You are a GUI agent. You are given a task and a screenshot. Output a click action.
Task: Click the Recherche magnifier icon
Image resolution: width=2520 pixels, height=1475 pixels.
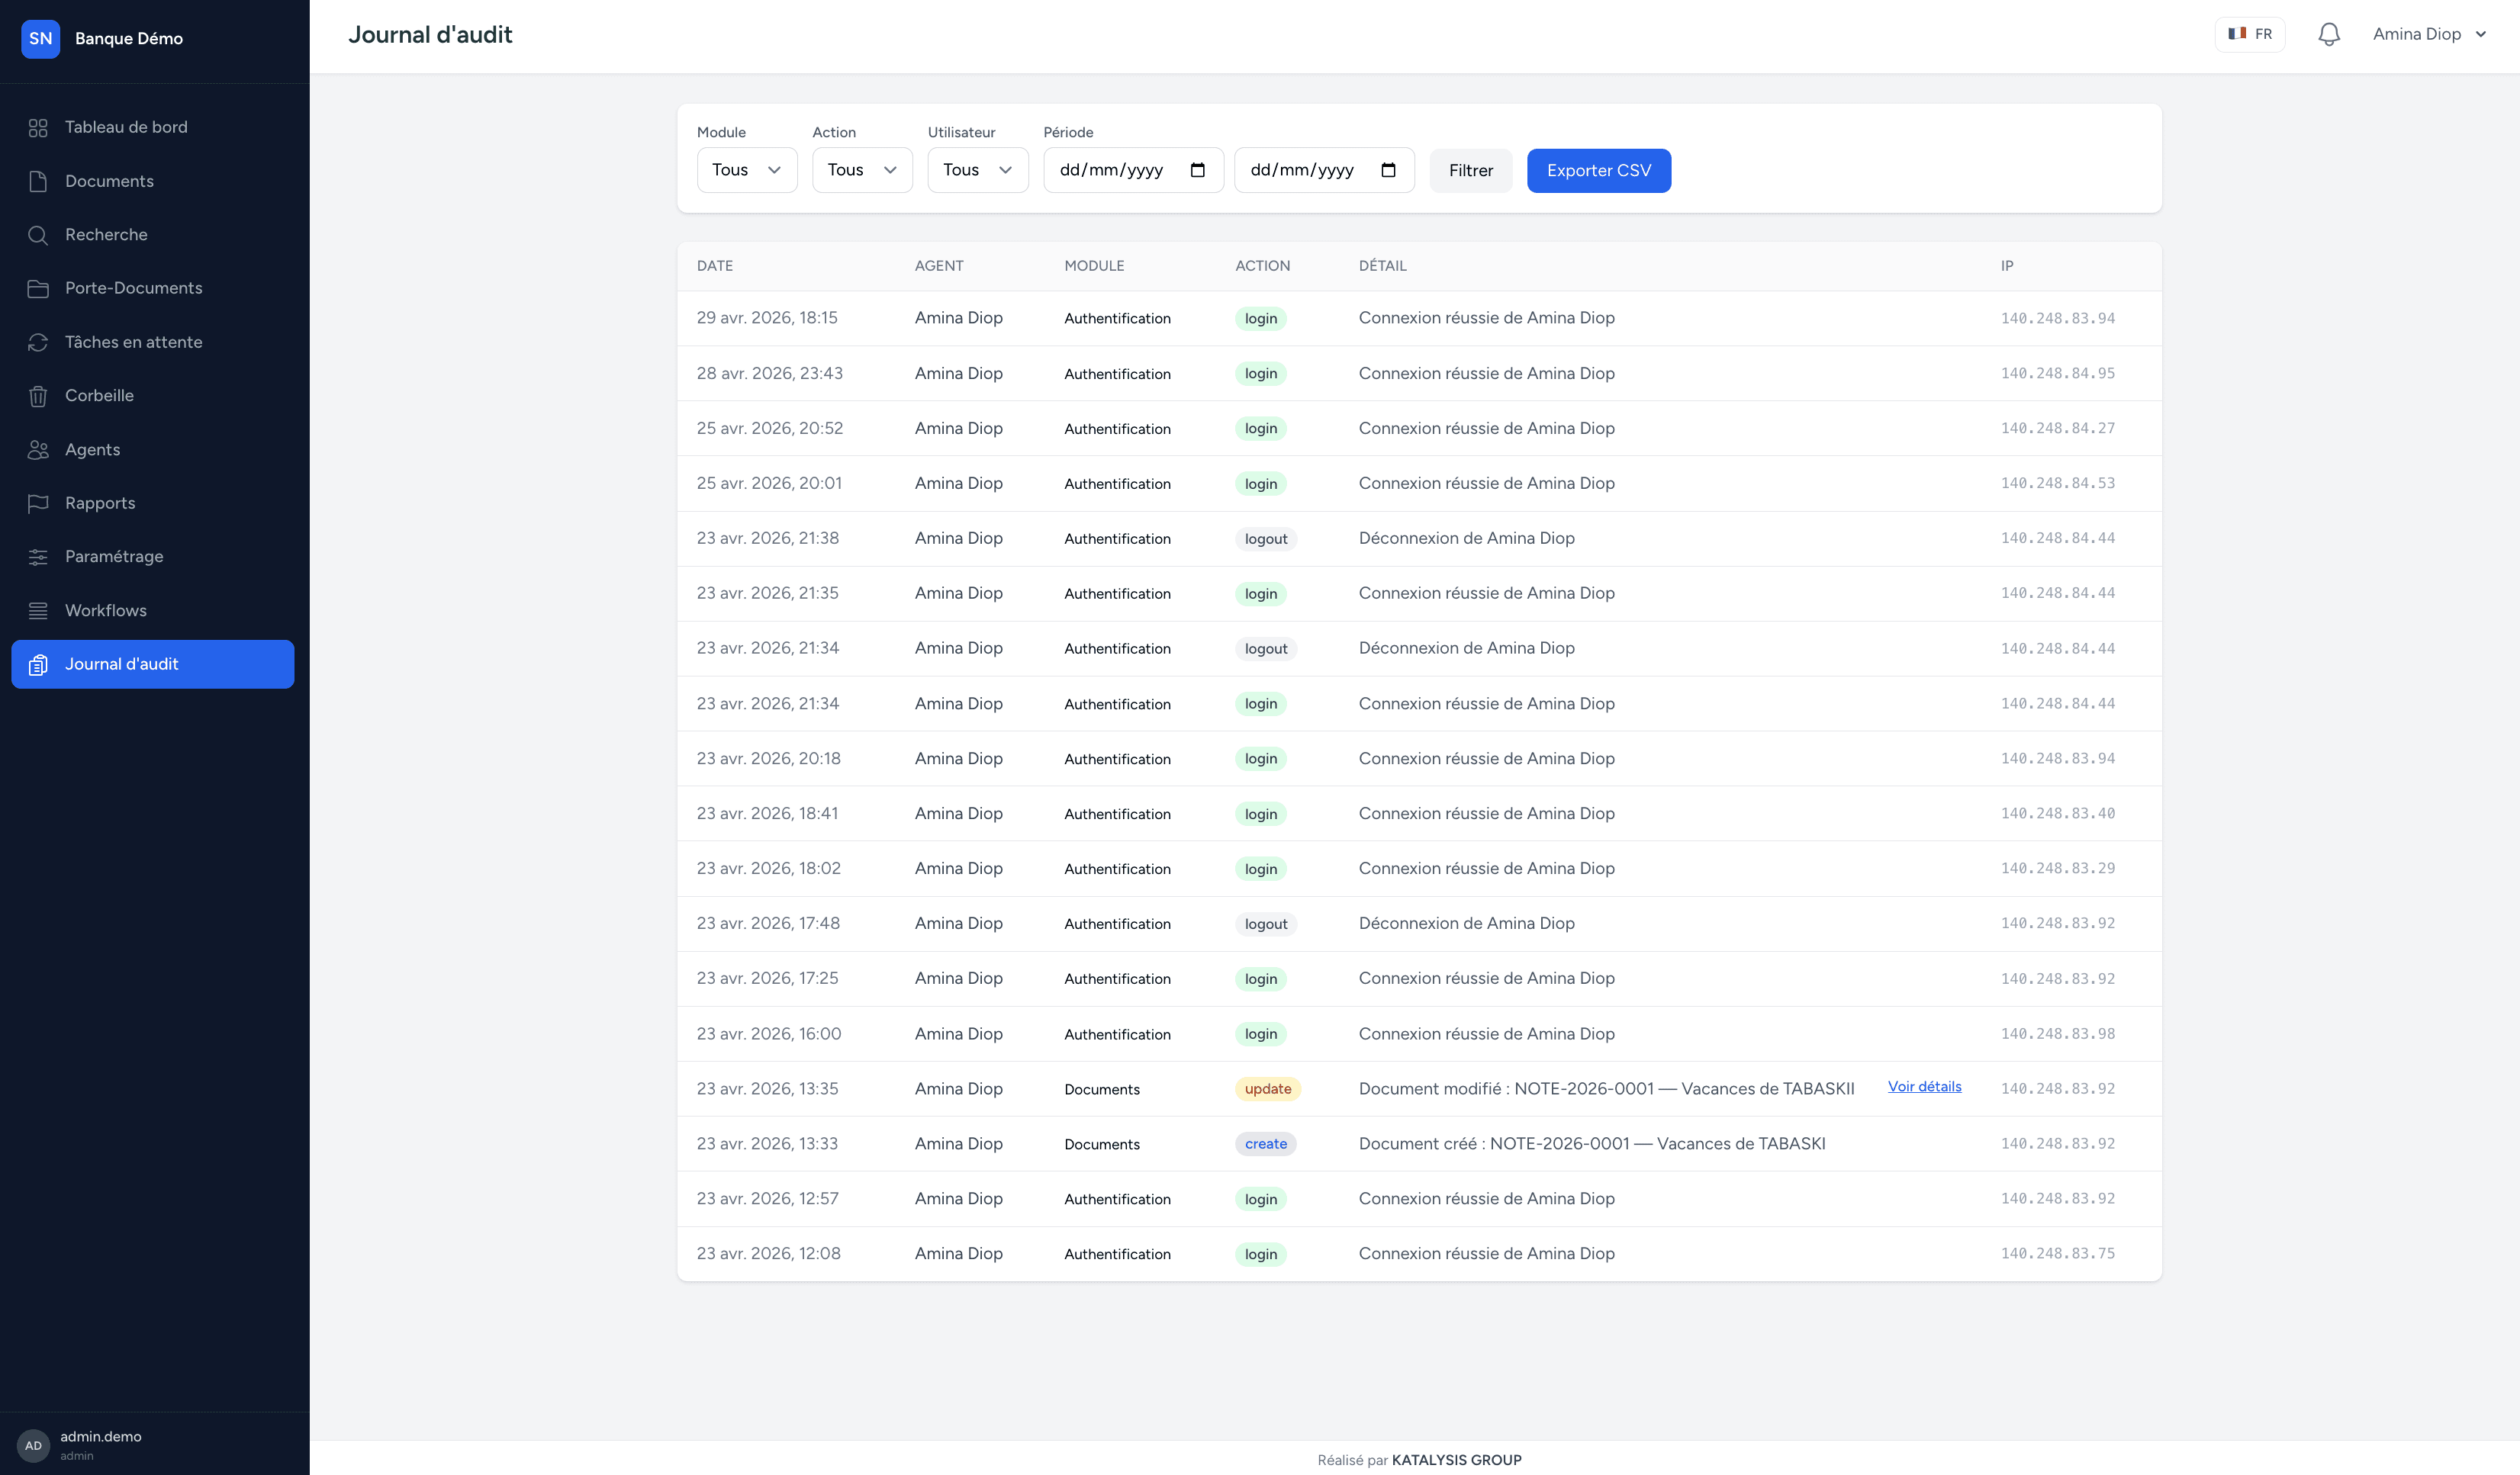[x=38, y=235]
